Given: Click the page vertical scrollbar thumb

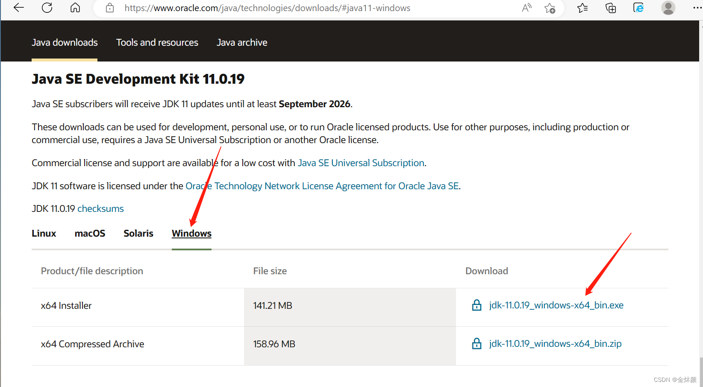Looking at the screenshot, I should point(701,372).
